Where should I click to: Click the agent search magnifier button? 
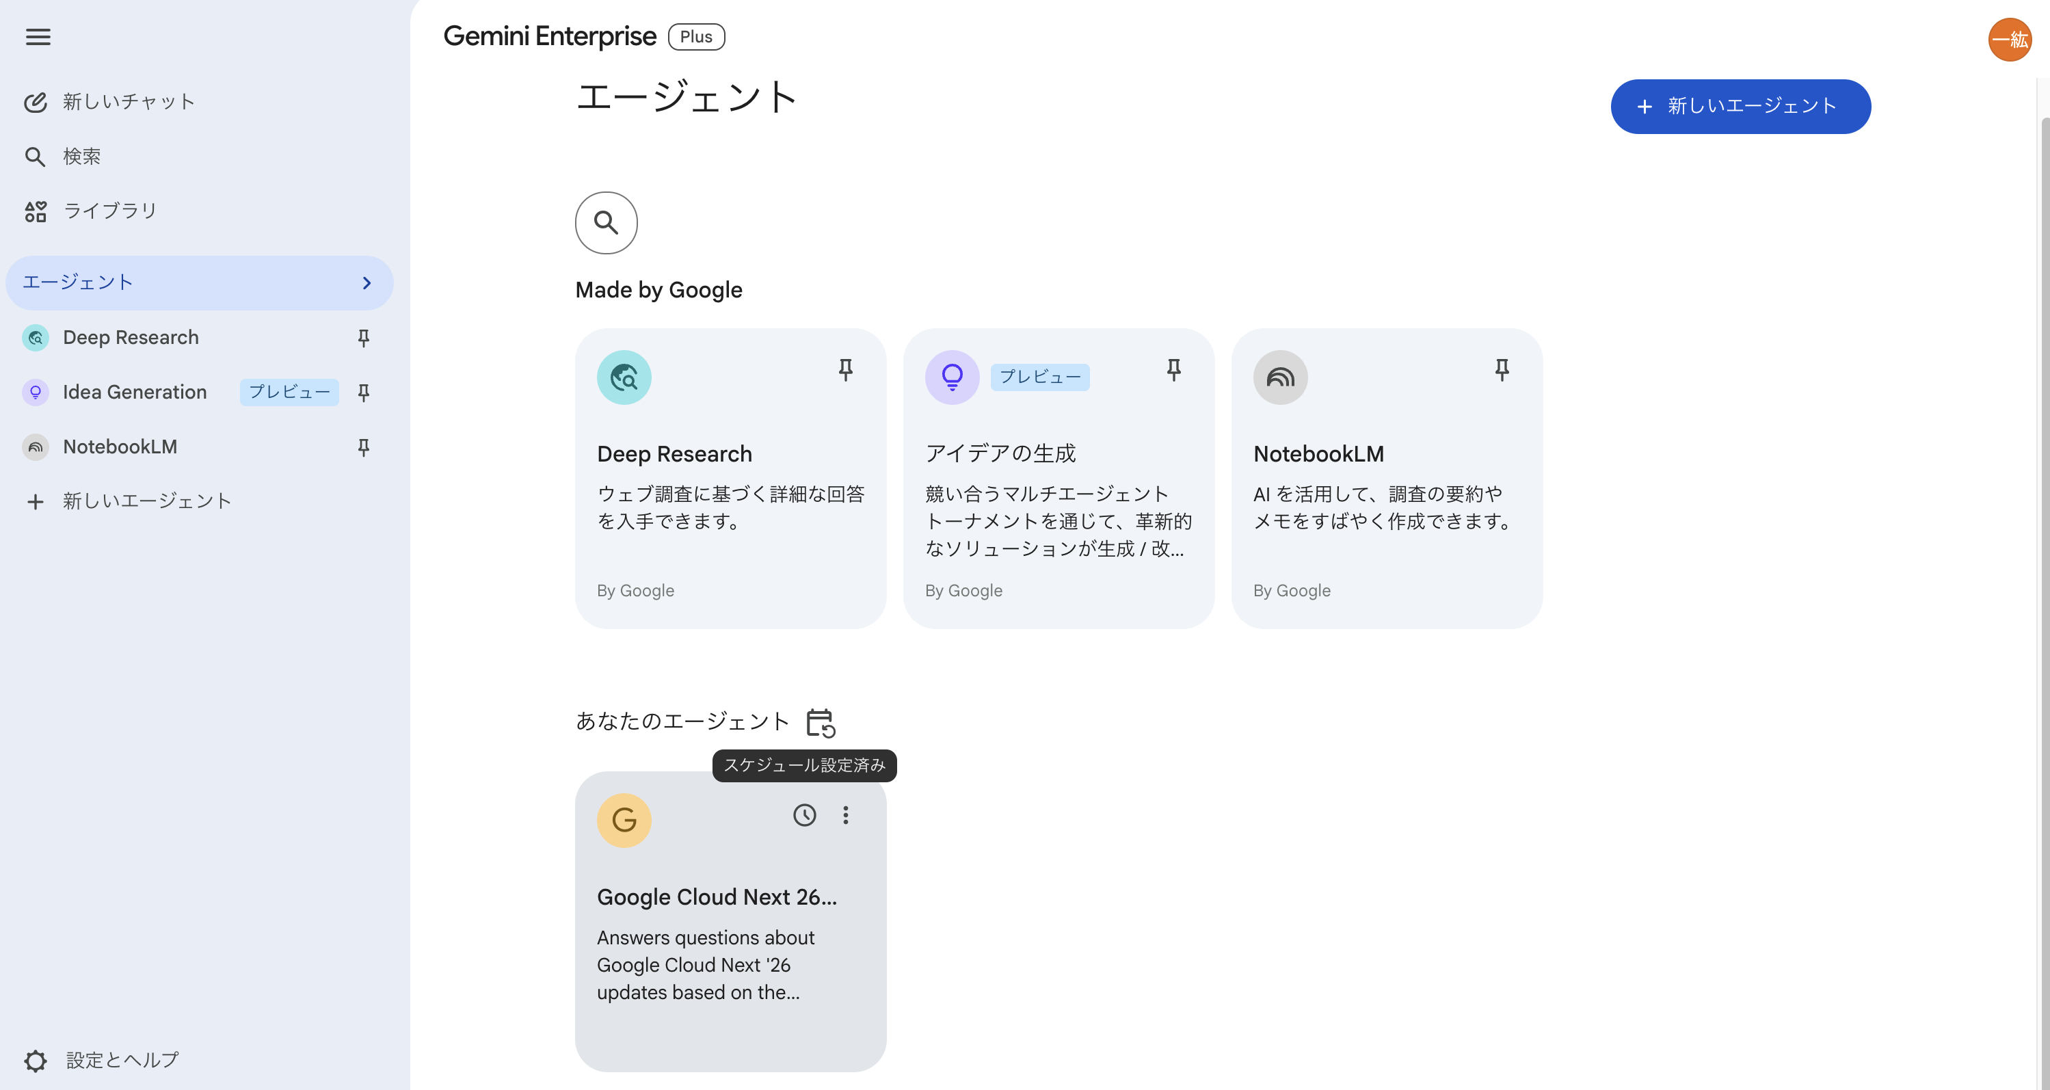tap(607, 223)
